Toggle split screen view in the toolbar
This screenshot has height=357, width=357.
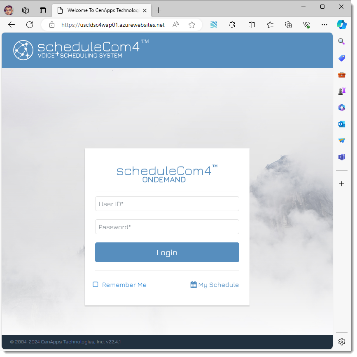(252, 25)
